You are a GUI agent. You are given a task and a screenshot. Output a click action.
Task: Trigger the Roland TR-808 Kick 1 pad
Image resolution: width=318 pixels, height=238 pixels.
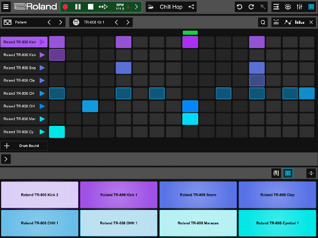point(119,195)
